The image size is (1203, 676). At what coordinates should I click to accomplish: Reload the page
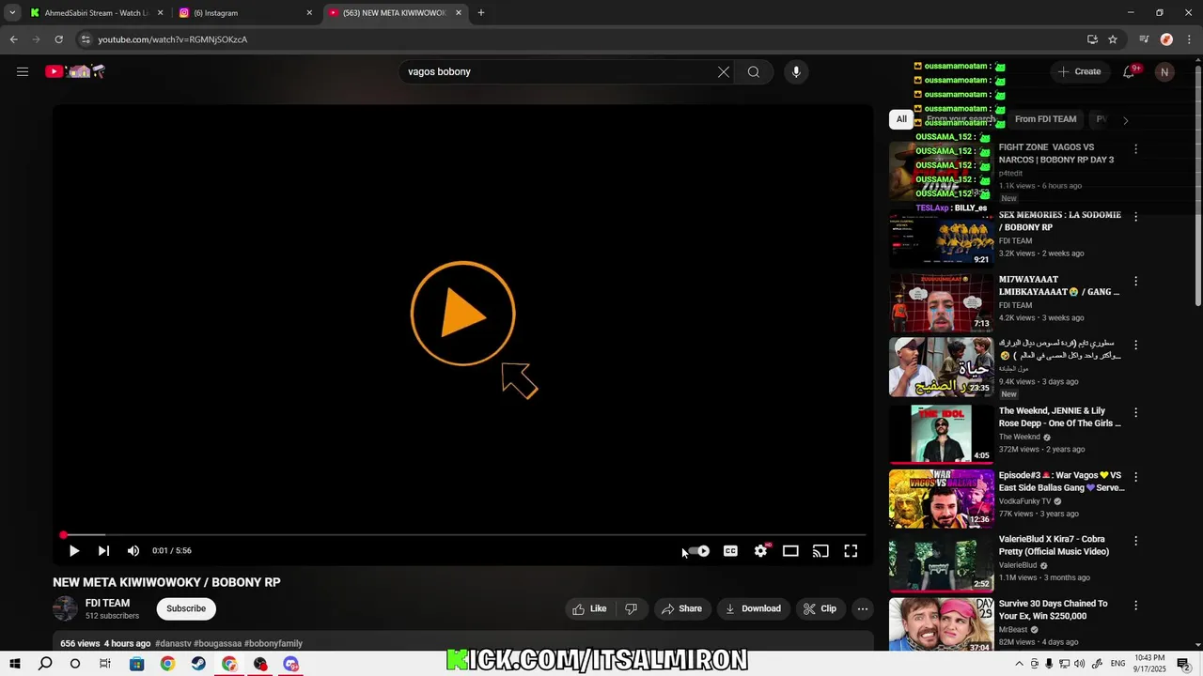58,39
